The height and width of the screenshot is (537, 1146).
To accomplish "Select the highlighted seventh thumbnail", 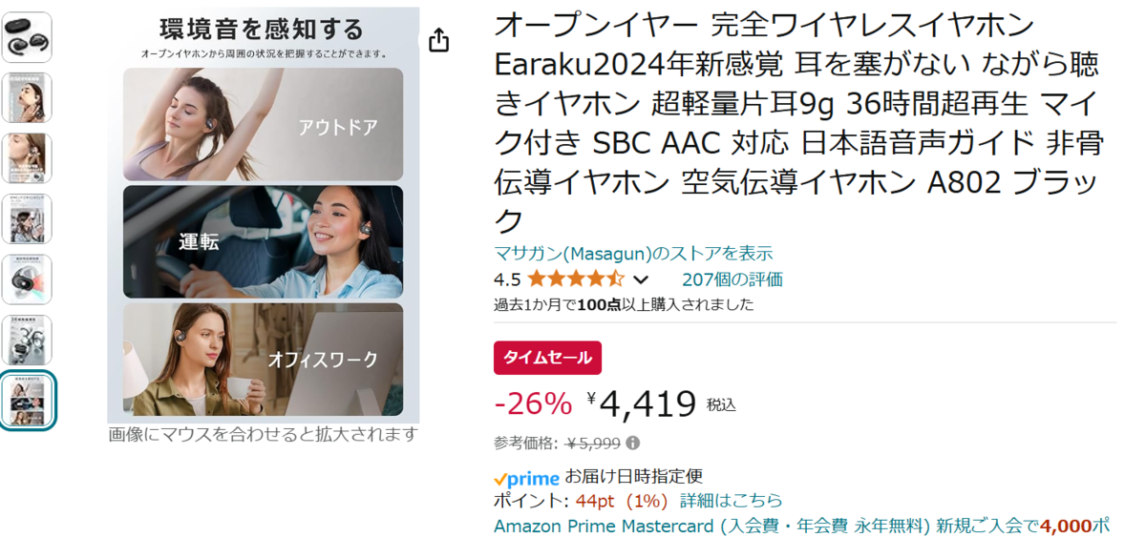I will [28, 401].
